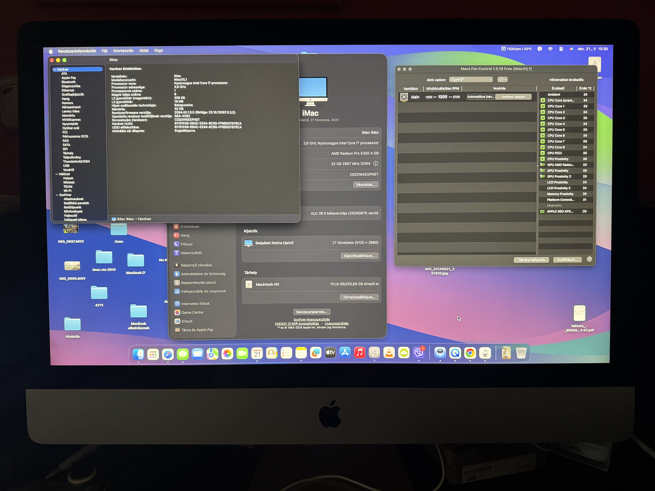Click the Tárhelybeállítások... button
Viewport: 655px width, 491px height.
click(359, 297)
